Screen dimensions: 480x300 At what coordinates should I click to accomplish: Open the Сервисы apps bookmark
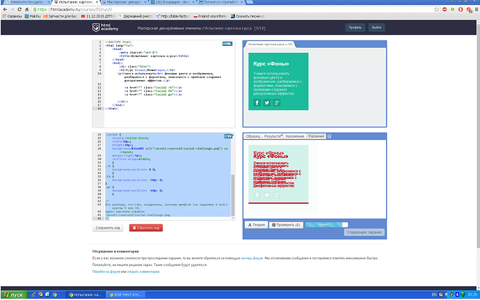tap(13, 16)
